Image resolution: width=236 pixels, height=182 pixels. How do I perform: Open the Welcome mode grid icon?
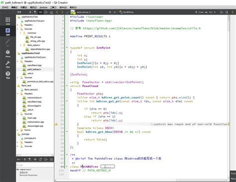click(x=8, y=21)
